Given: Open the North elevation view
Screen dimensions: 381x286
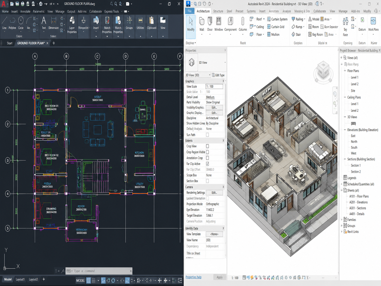Looking at the screenshot, I should pyautogui.click(x=354, y=142).
